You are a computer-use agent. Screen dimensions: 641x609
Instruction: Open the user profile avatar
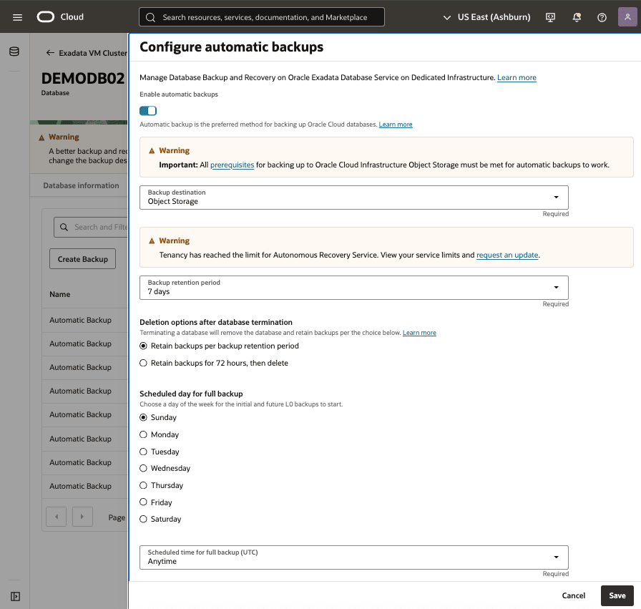[627, 16]
